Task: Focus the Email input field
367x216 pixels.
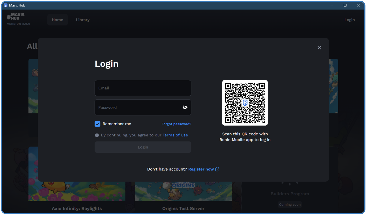Action: pos(143,88)
